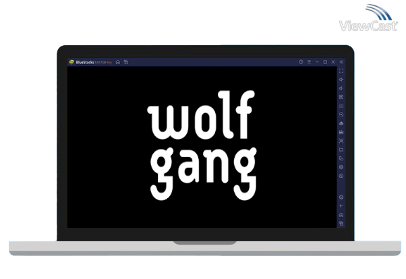Enter fullscreen mode from sidebar

click(x=341, y=71)
